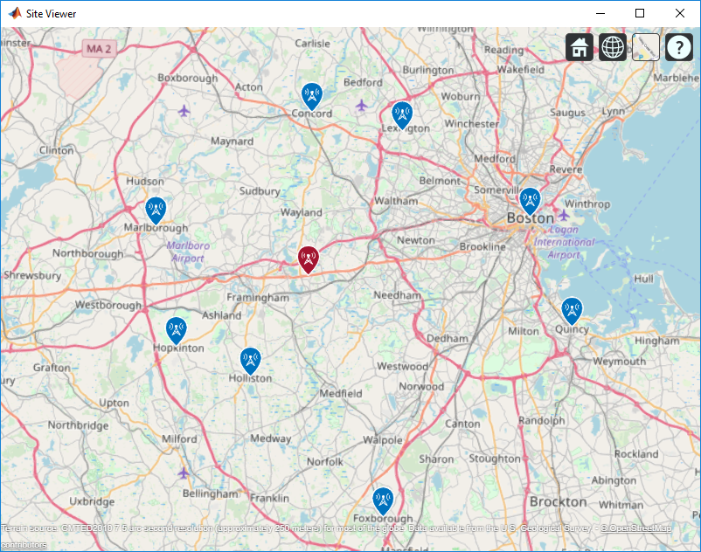This screenshot has height=552, width=701.
Task: Select the antenna marker at Concord
Action: pyautogui.click(x=312, y=96)
